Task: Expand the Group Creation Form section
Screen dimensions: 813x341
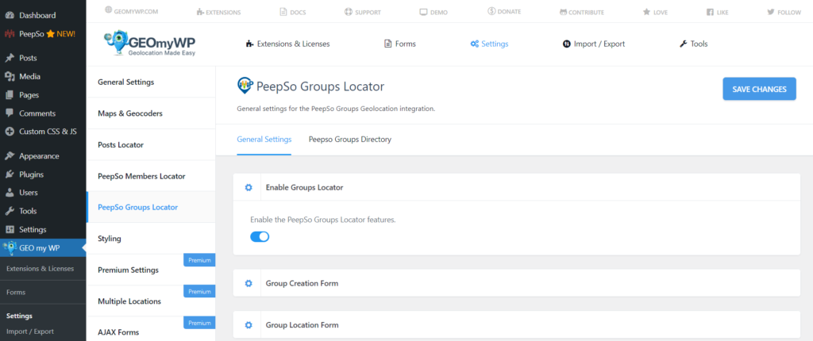Action: pyautogui.click(x=516, y=283)
